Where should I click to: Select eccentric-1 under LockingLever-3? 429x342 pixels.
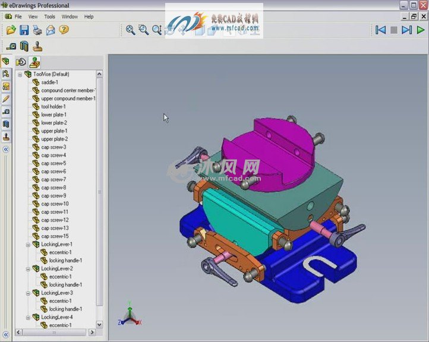pos(60,301)
